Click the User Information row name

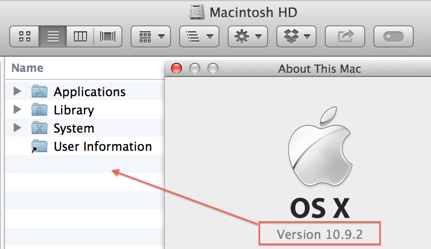(103, 146)
